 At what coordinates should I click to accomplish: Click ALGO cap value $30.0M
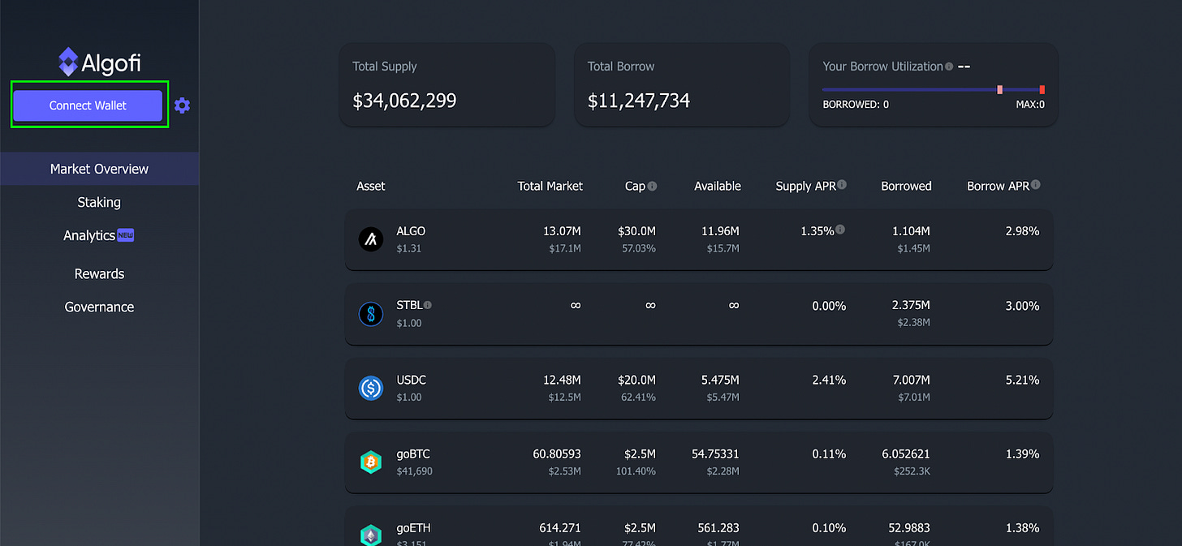(636, 231)
